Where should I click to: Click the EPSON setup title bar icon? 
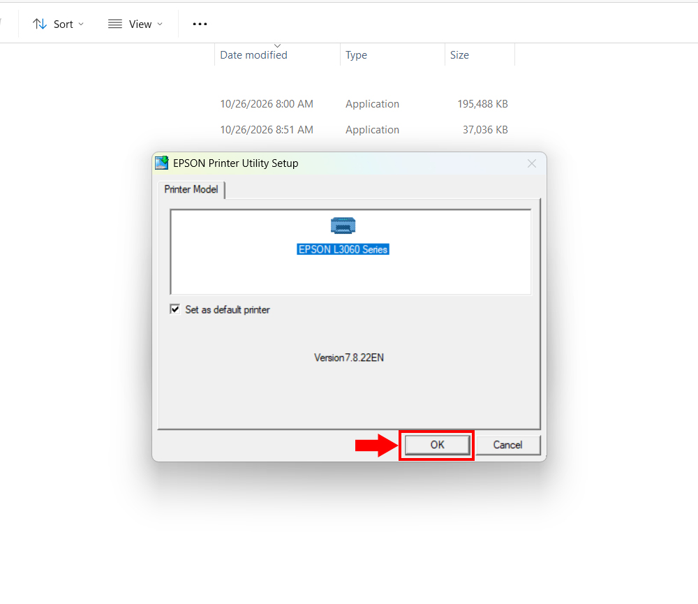(162, 163)
